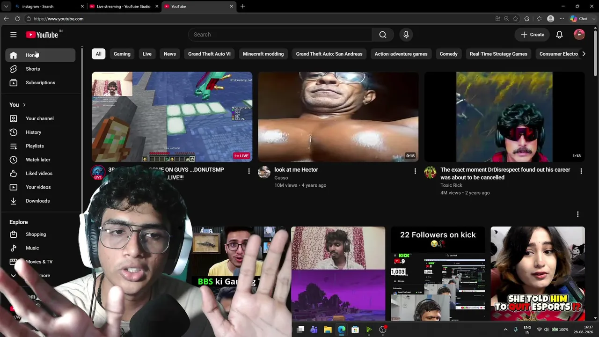599x337 pixels.
Task: Open Shopping under Explore
Action: pyautogui.click(x=40, y=234)
